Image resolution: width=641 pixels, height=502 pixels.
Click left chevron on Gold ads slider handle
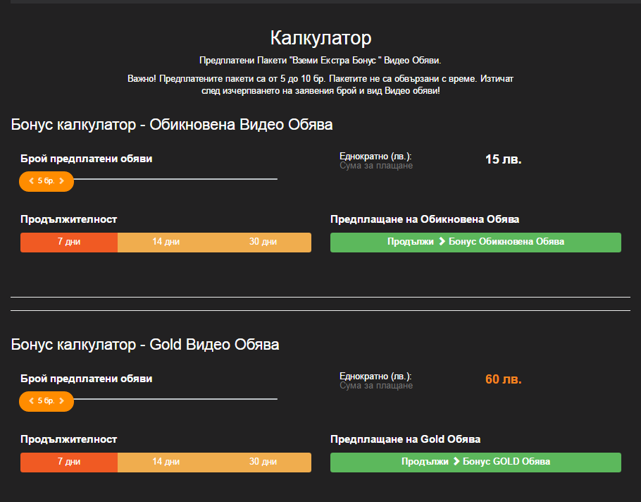tap(31, 401)
